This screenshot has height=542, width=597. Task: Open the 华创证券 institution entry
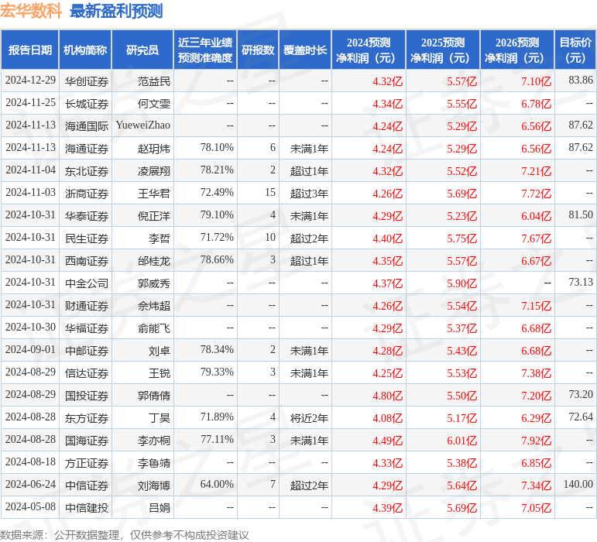coord(87,81)
